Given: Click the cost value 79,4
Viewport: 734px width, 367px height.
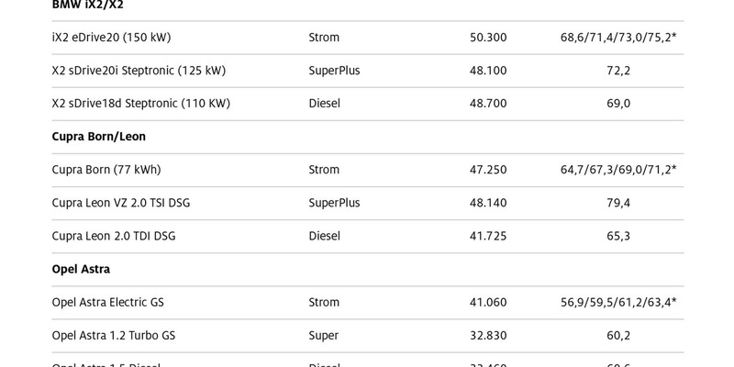Looking at the screenshot, I should click(x=618, y=203).
